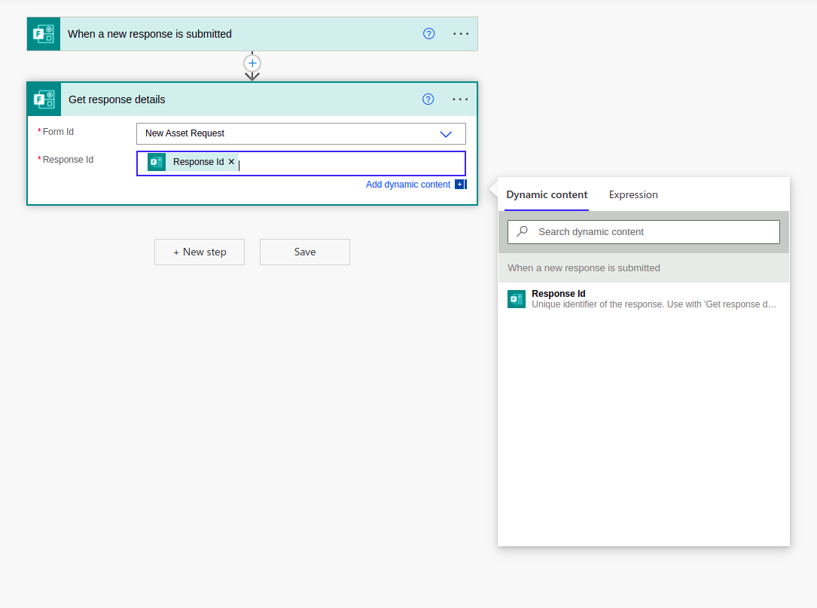Viewport: 817px width, 608px height.
Task: Open the trigger card ellipsis menu
Action: point(461,33)
